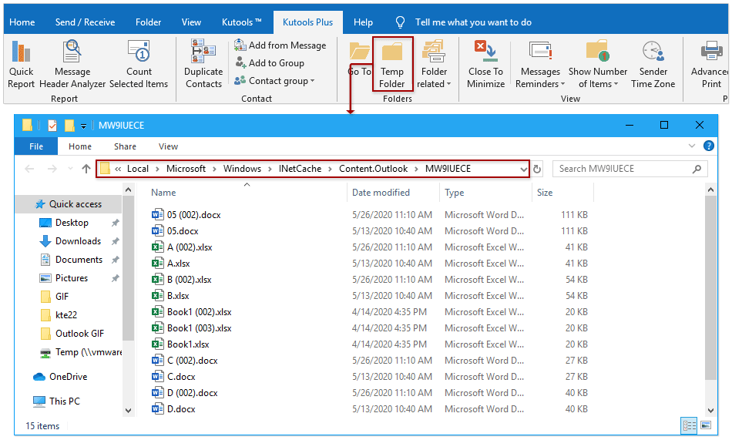Viewport: 732px width, 440px height.
Task: Select Outlook GIF folder
Action: [72, 334]
